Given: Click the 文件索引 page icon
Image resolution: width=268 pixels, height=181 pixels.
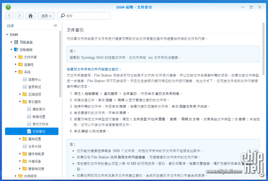Looking at the screenshot, I should (29, 131).
